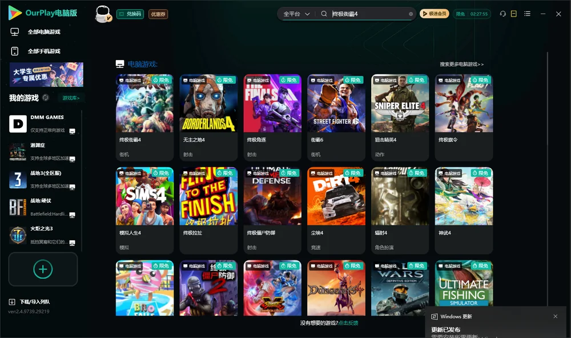Open the 游戏库 link
The width and height of the screenshot is (571, 338).
(71, 98)
